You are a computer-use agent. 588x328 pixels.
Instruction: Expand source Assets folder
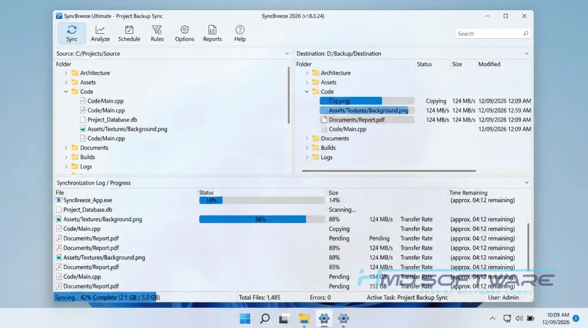click(x=66, y=83)
